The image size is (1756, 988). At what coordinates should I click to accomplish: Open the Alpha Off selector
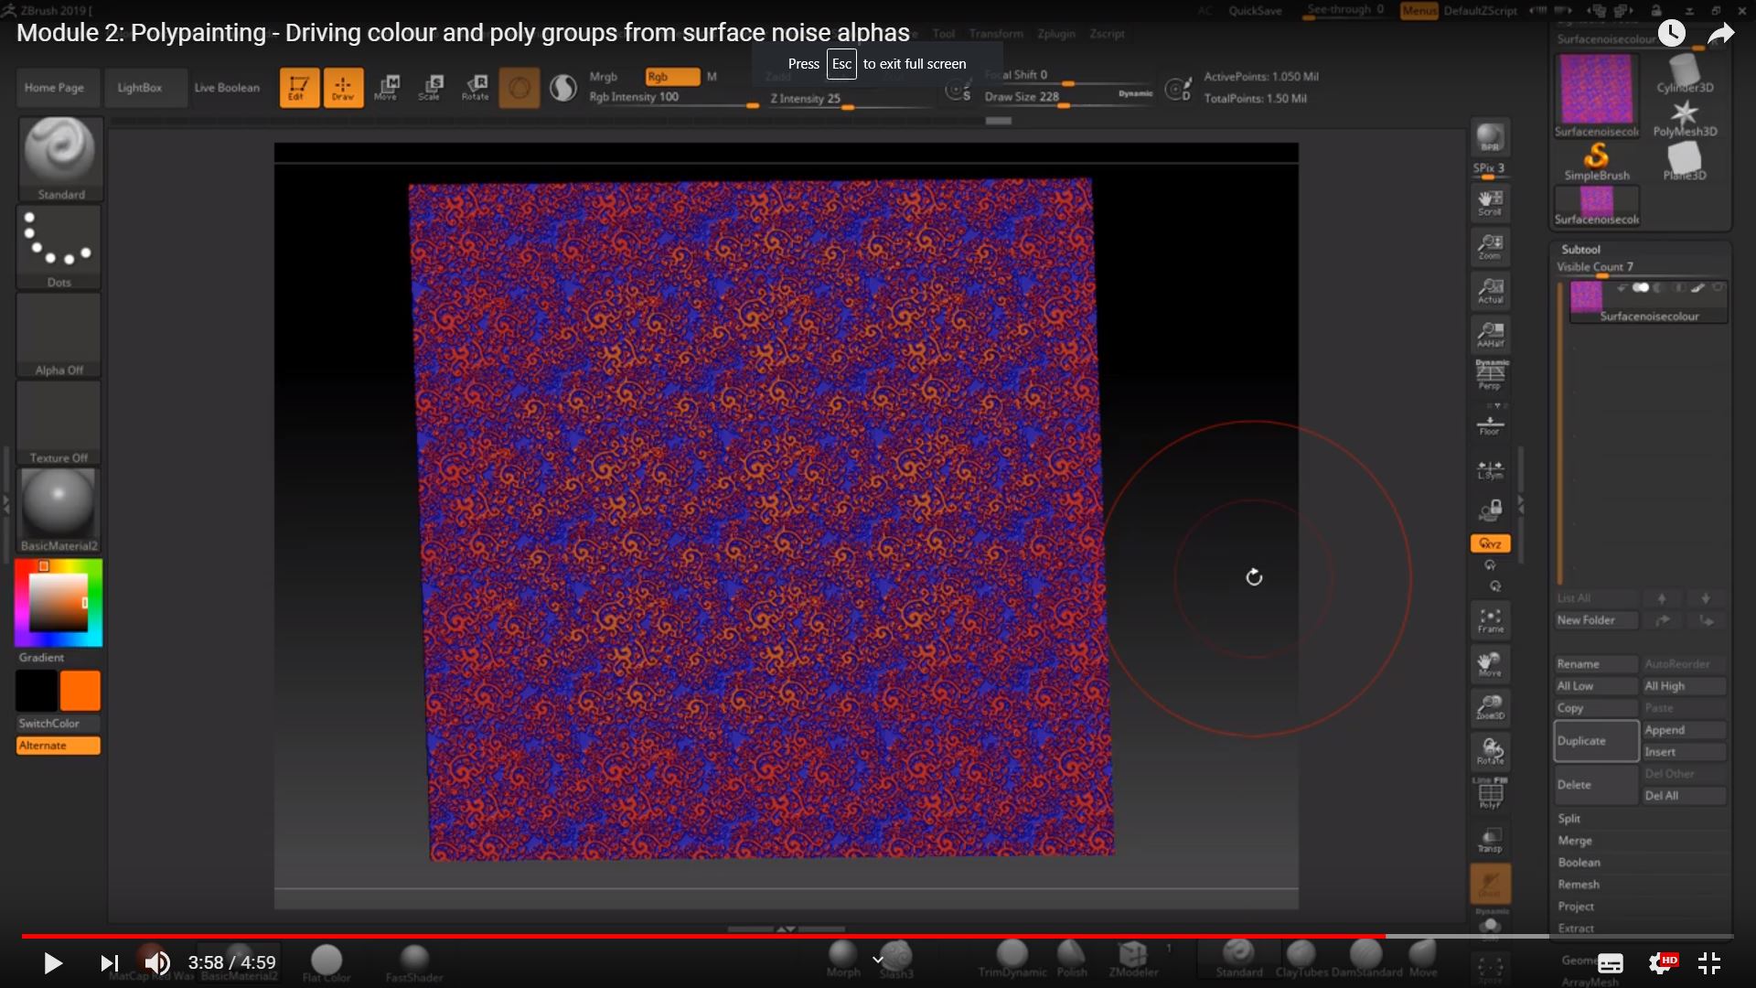[59, 335]
